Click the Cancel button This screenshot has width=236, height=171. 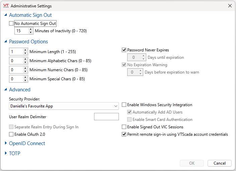[220, 163]
